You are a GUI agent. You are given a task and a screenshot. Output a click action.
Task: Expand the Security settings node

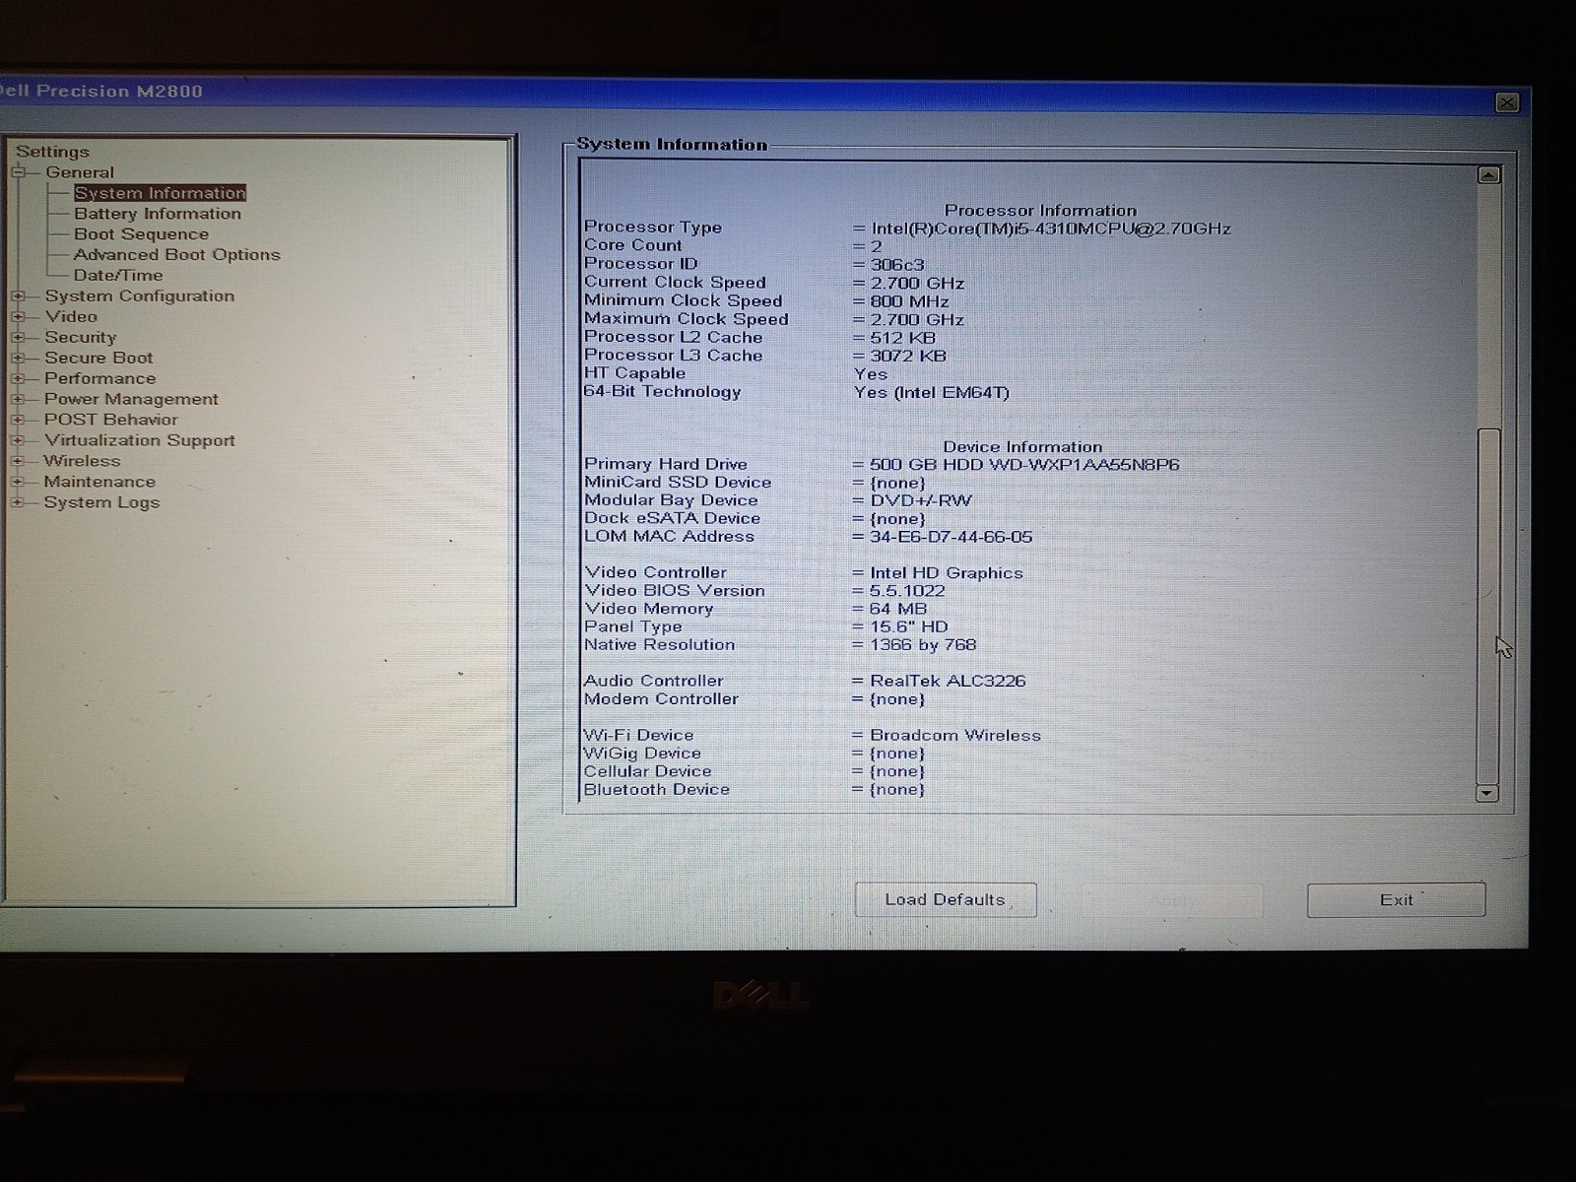[18, 337]
